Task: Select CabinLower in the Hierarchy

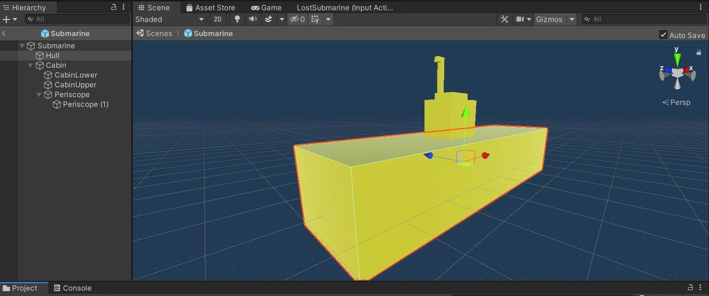Action: (66, 75)
